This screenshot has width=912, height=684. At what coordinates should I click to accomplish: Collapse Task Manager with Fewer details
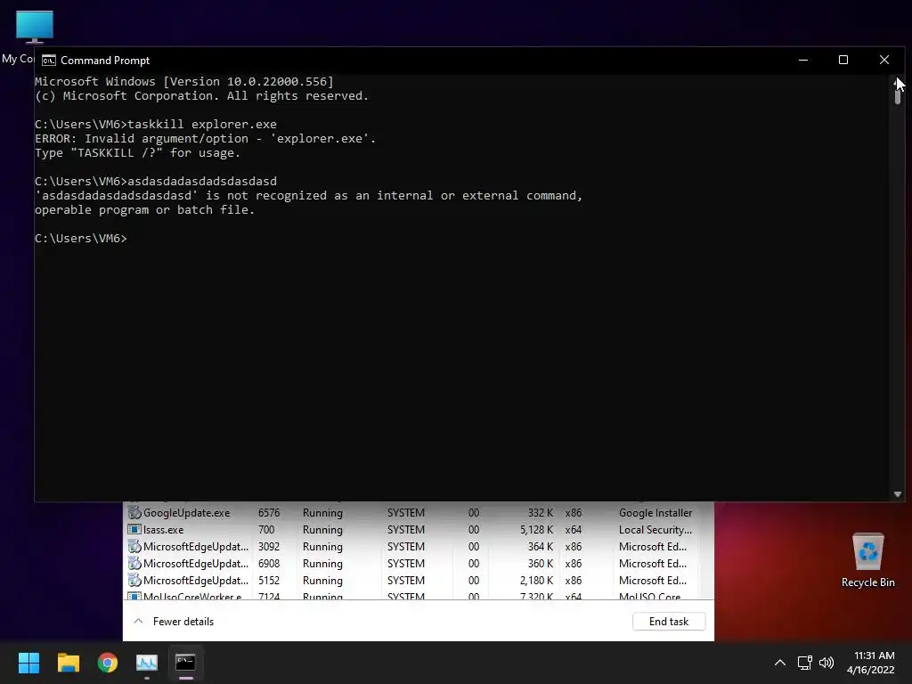click(x=174, y=621)
